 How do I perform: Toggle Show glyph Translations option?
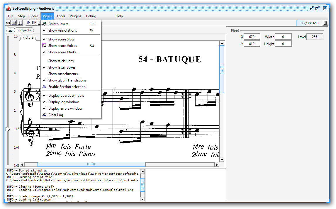tap(71, 80)
